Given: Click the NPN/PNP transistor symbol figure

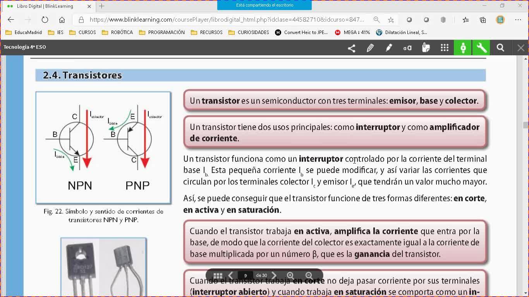Looking at the screenshot, I should click(x=103, y=148).
